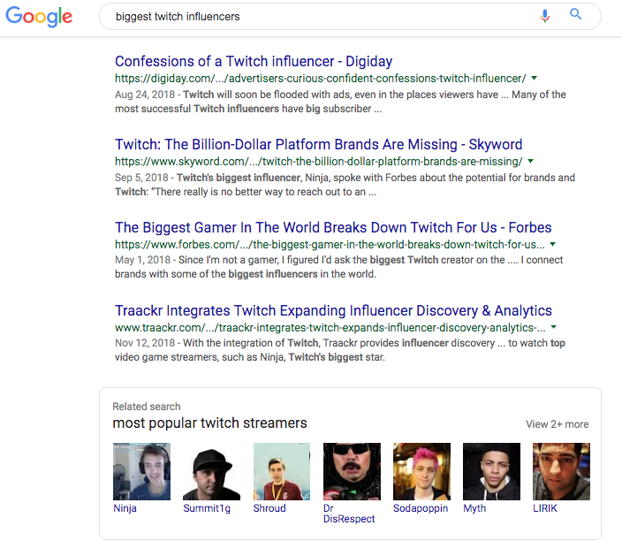The width and height of the screenshot is (622, 541).
Task: Expand dropdown arrow beside traackr.com URL
Action: (554, 327)
